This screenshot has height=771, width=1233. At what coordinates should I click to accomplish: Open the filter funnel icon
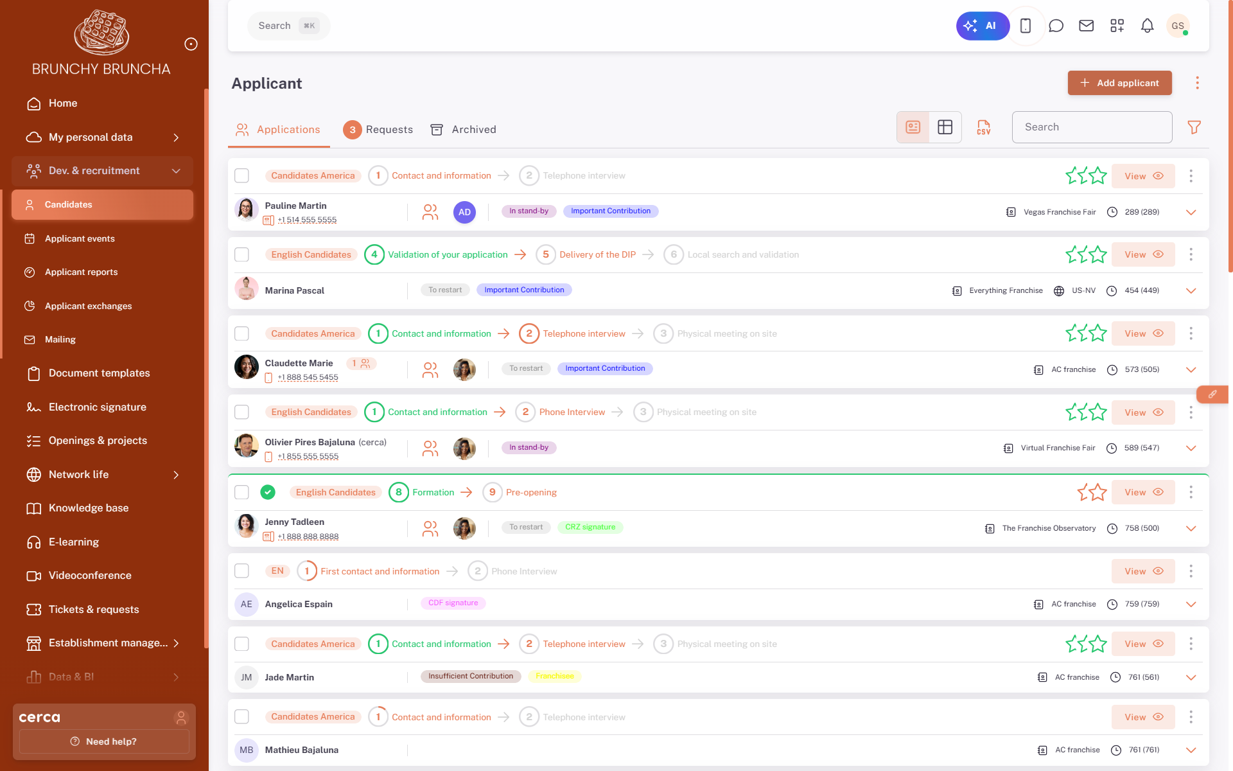click(1194, 127)
